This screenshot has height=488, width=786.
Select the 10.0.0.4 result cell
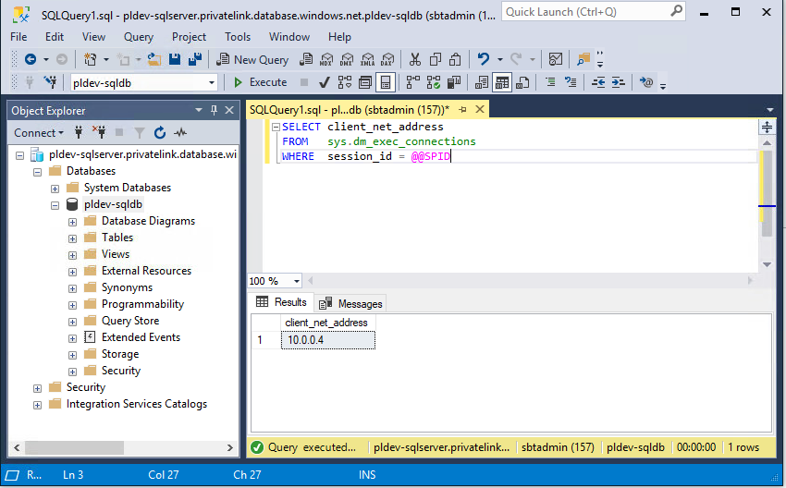pyautogui.click(x=328, y=340)
